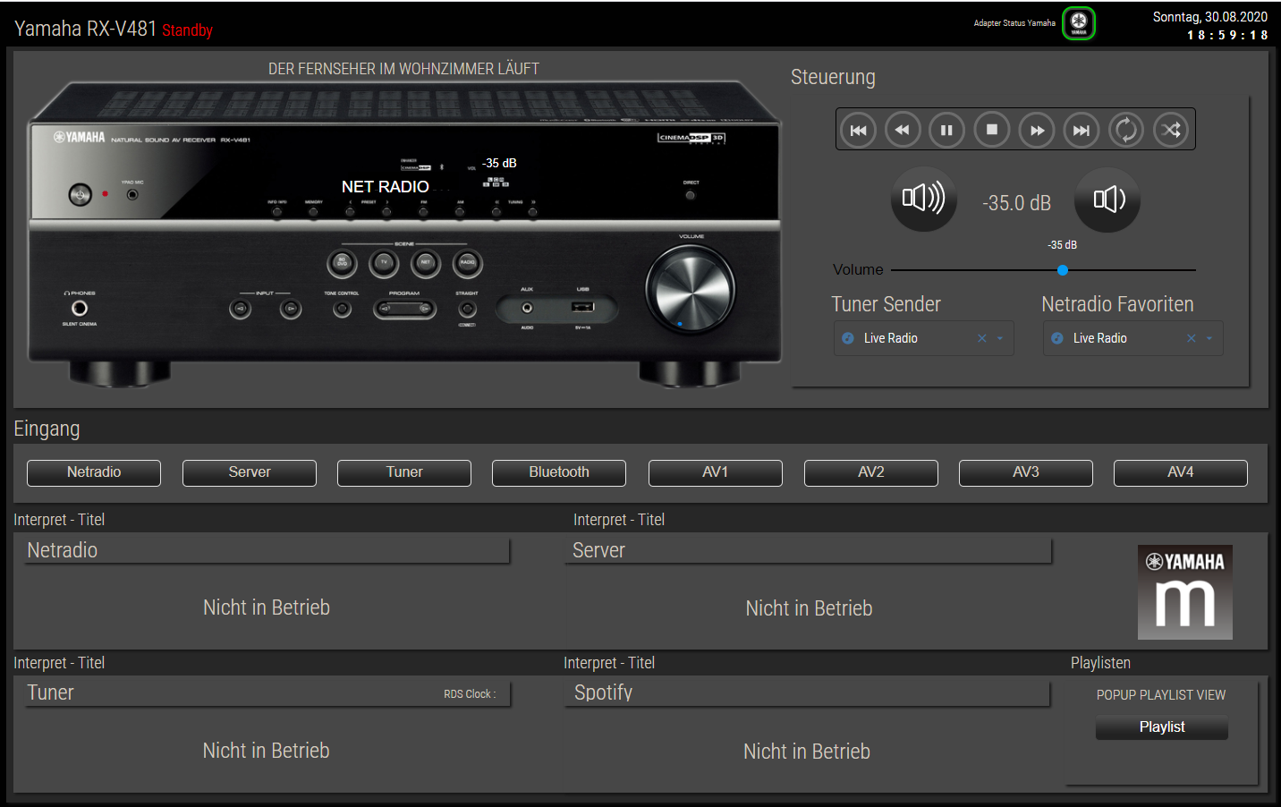1281x807 pixels.
Task: Stop playback
Action: [991, 130]
